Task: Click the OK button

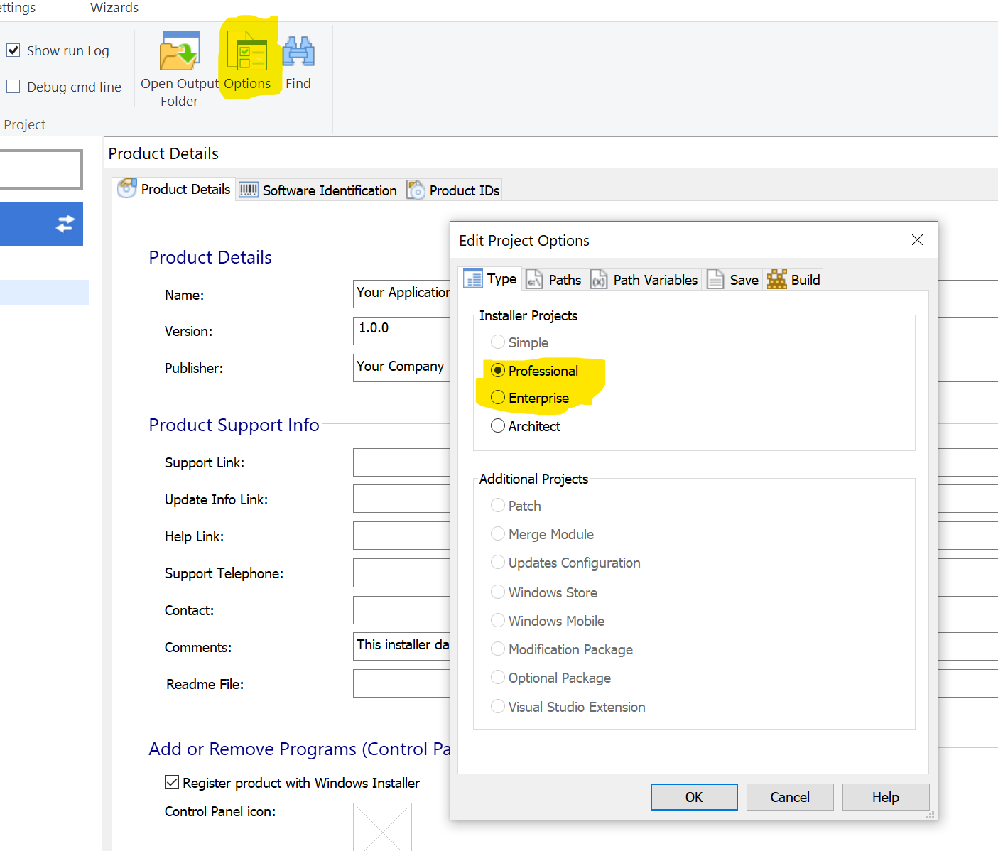Action: coord(693,797)
